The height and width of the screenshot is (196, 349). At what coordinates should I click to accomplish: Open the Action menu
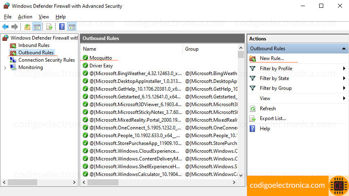tap(25, 17)
